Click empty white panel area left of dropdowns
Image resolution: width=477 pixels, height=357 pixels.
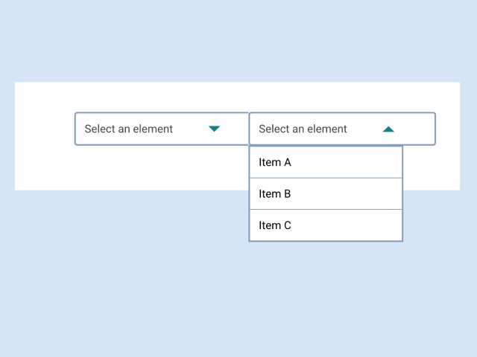coord(45,134)
